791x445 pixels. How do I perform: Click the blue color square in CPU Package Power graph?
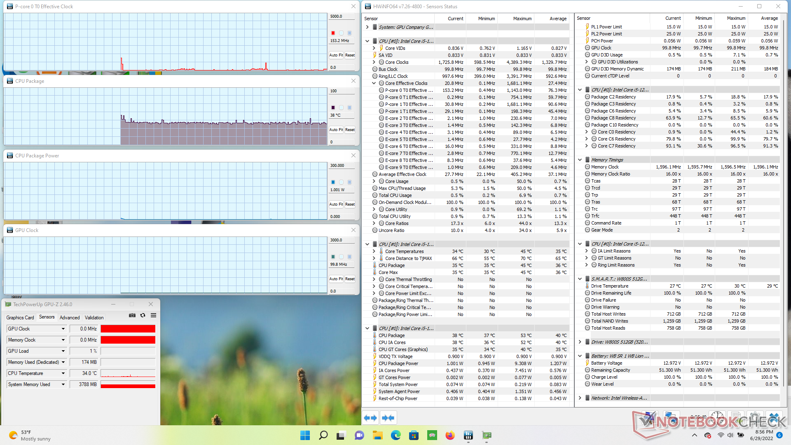[333, 182]
